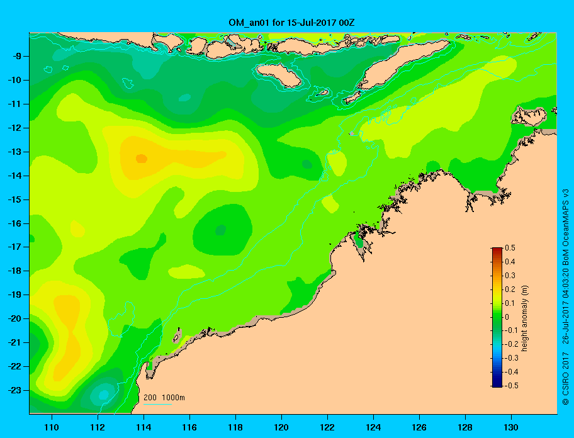Screen dimensions: 574x438
Task: Click the '122' longitude axis label
Action: [327, 427]
